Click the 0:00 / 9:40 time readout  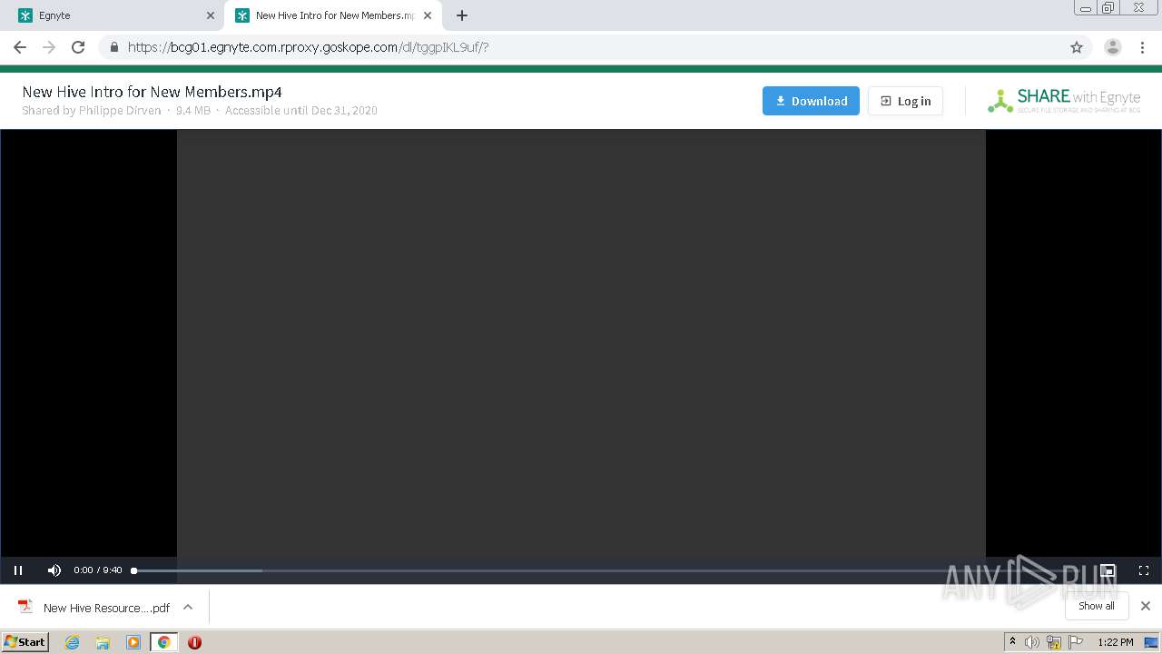(x=98, y=570)
